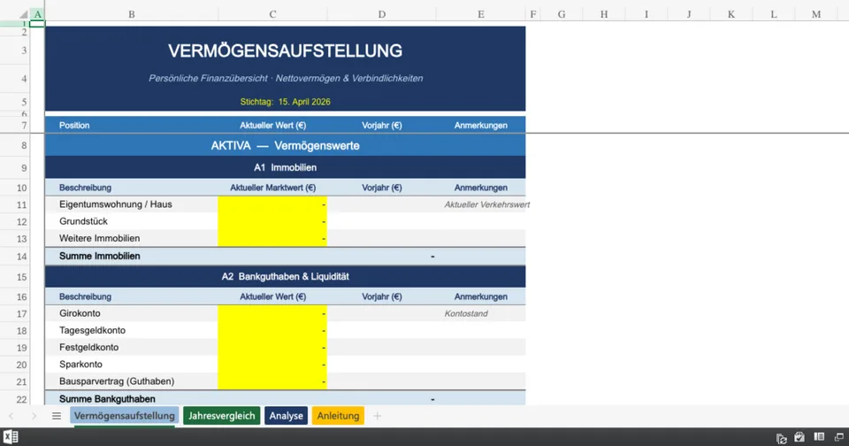Select column L header
Screen dimensions: 849x446
(x=773, y=15)
